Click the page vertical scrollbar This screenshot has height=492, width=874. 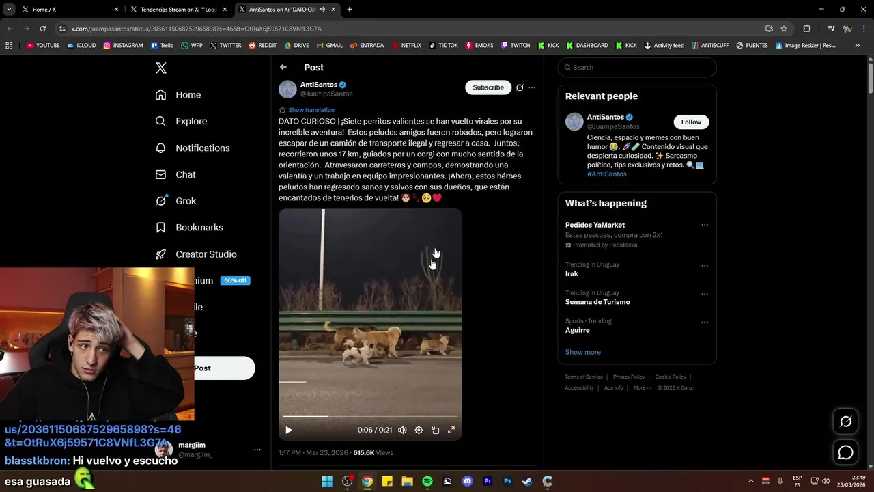(871, 78)
